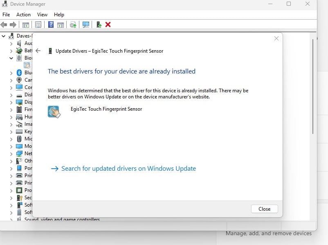The image size is (328, 245).
Task: Open the File menu
Action: pos(6,15)
